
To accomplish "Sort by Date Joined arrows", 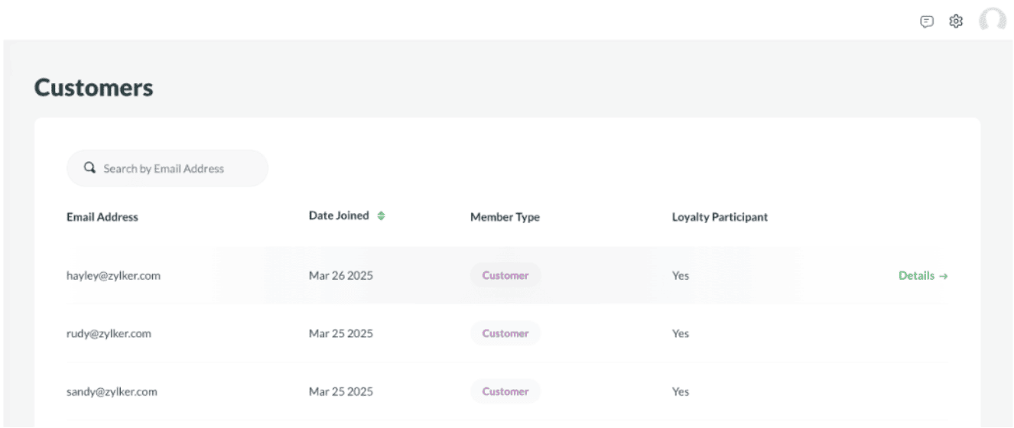I will [381, 216].
